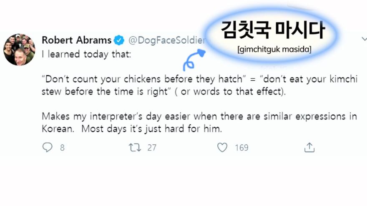Image resolution: width=367 pixels, height=206 pixels.
Task: Retweet this tweet using the retweet icon
Action: (135, 147)
